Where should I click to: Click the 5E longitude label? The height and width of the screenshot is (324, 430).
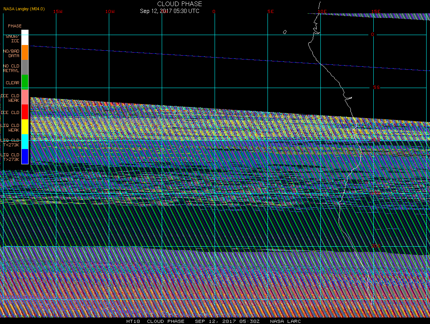(271, 11)
